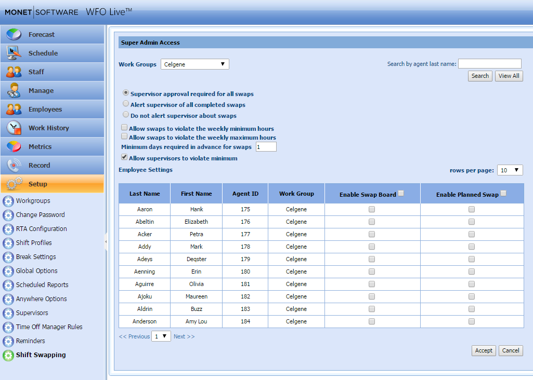Select the Staff people icon
533x380 pixels.
click(14, 72)
